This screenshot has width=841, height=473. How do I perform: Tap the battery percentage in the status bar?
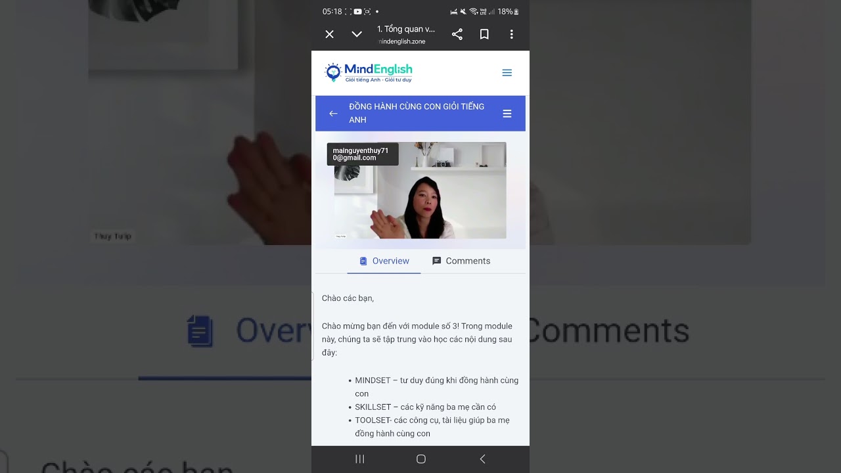(505, 12)
